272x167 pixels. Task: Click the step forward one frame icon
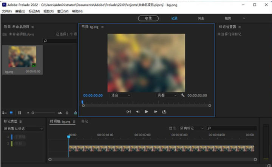coord(155,112)
